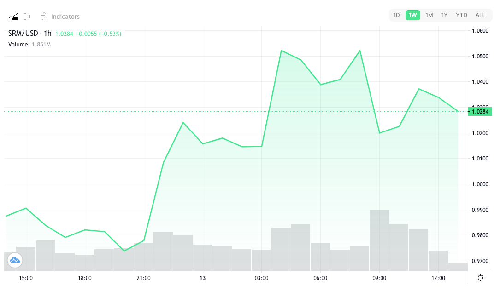Select the ALL time range
This screenshot has width=500, height=297.
pyautogui.click(x=480, y=15)
